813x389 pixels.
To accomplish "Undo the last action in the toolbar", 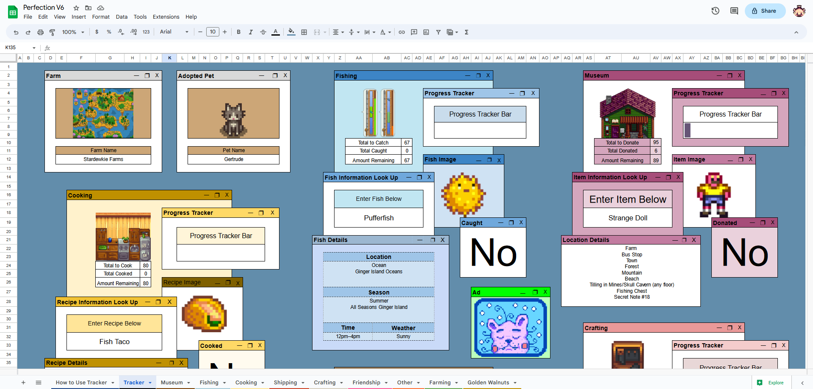I will pos(16,32).
